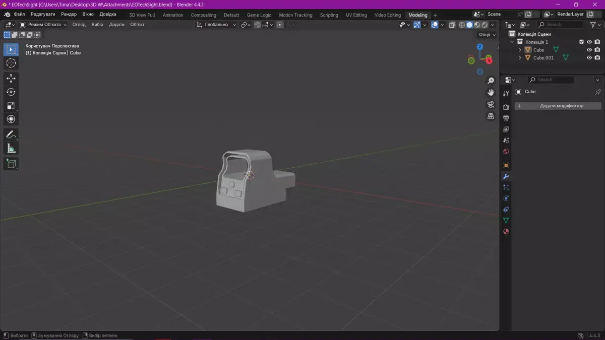Open the Physics properties tab
Screen dimensions: 605x340
click(506, 198)
